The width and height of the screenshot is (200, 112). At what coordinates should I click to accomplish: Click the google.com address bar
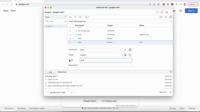(82, 4)
